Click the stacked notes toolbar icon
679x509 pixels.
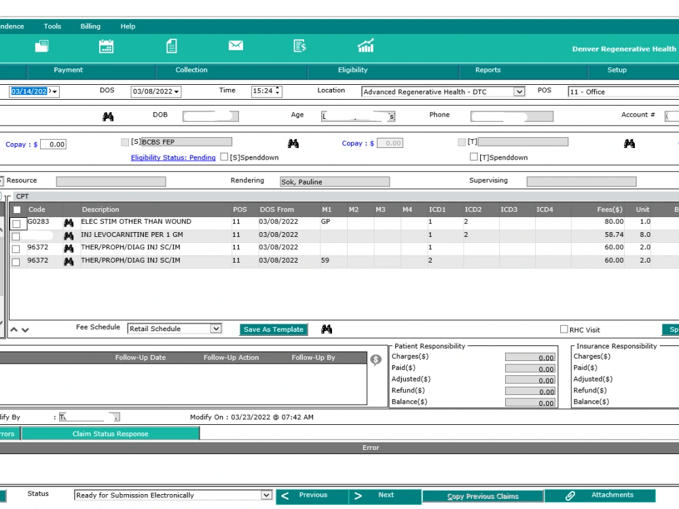(41, 46)
